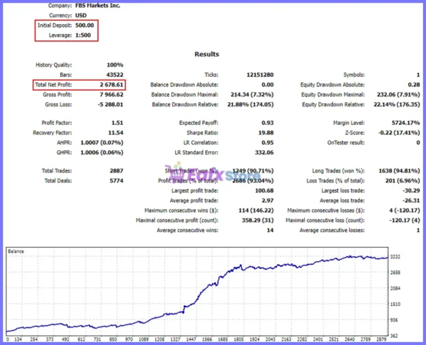Image resolution: width=426 pixels, height=345 pixels.
Task: Select Short Trades value 1249 (90.71%)
Action: (x=253, y=170)
